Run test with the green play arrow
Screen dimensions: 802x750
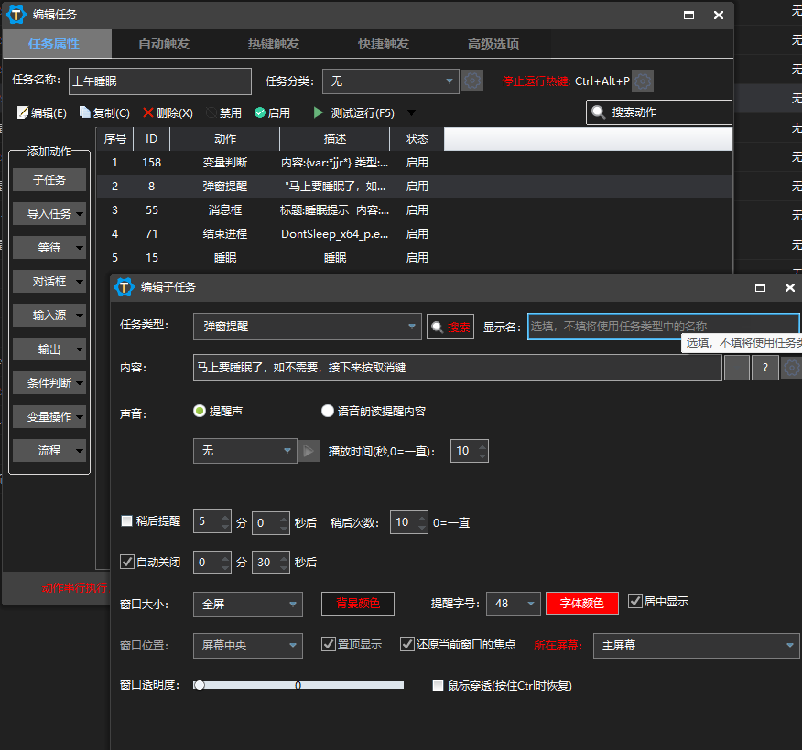pos(319,112)
